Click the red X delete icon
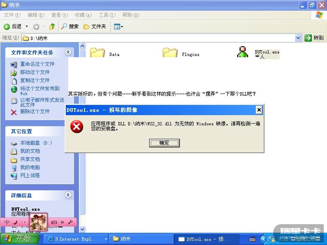The height and width of the screenshot is (245, 327). 14,112
